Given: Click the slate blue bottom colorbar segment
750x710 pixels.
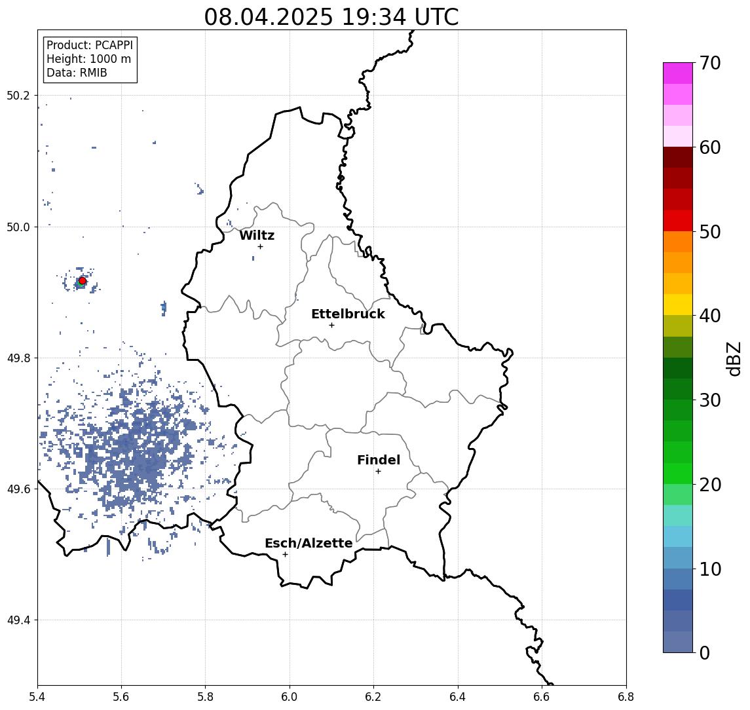Looking at the screenshot, I should point(678,642).
